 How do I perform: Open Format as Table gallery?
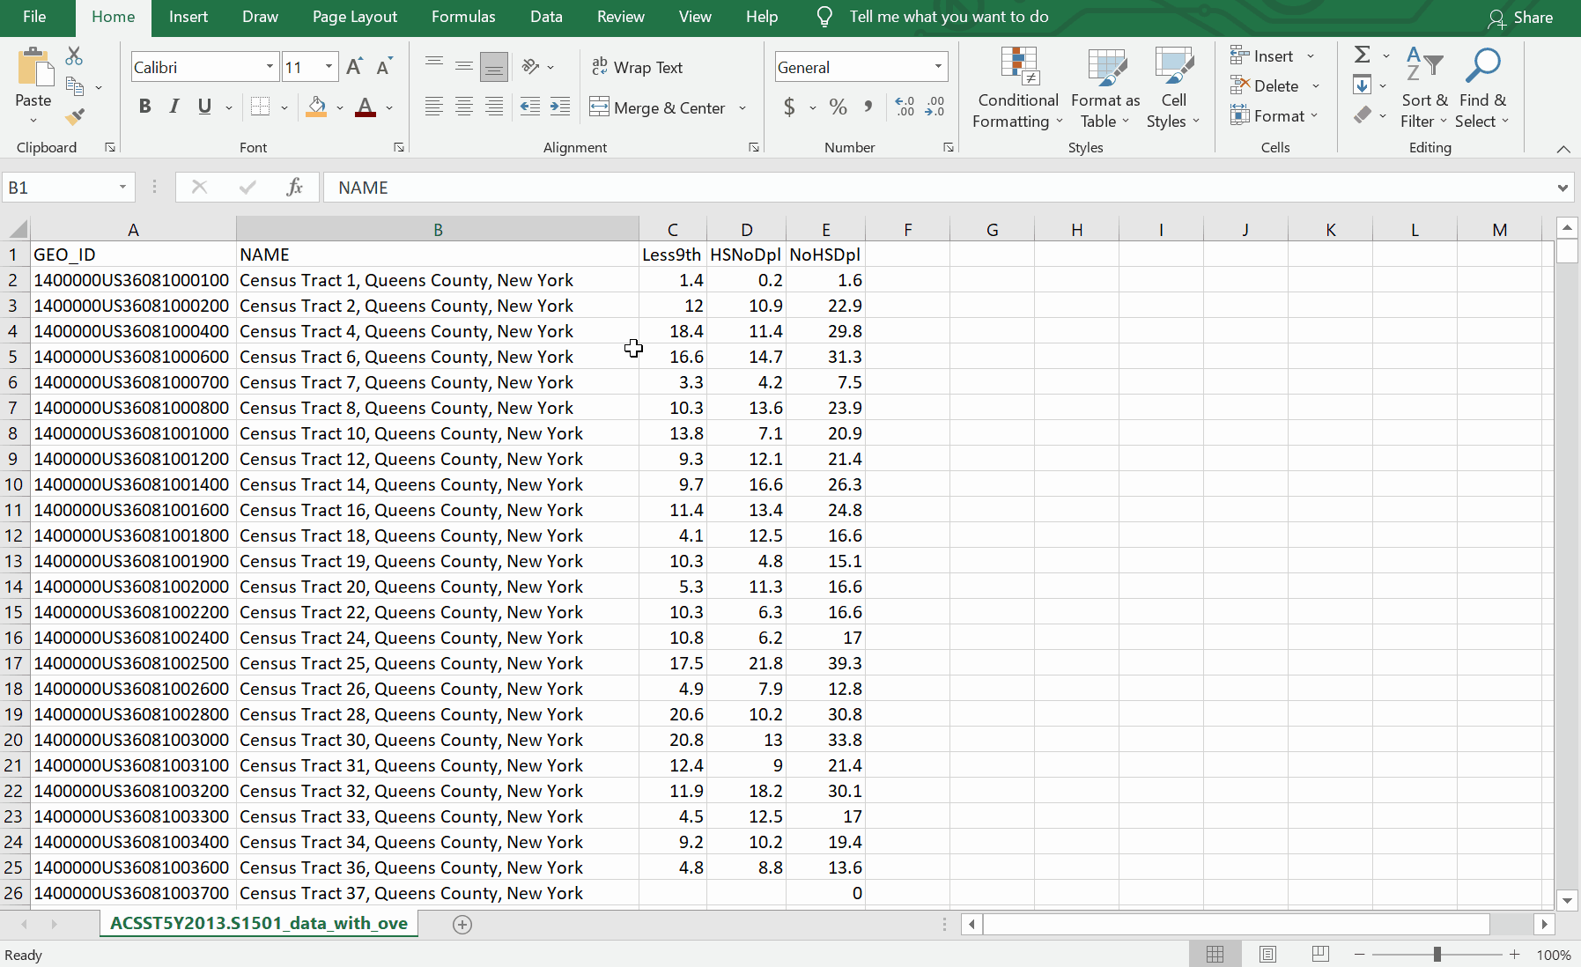pyautogui.click(x=1105, y=88)
